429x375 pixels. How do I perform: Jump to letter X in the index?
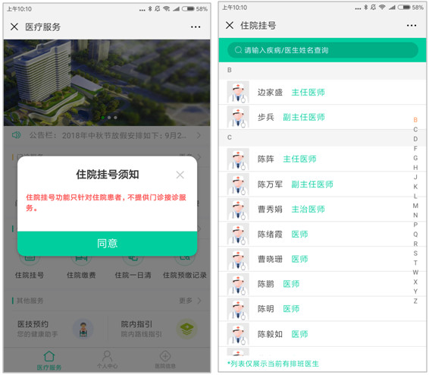pos(415,282)
